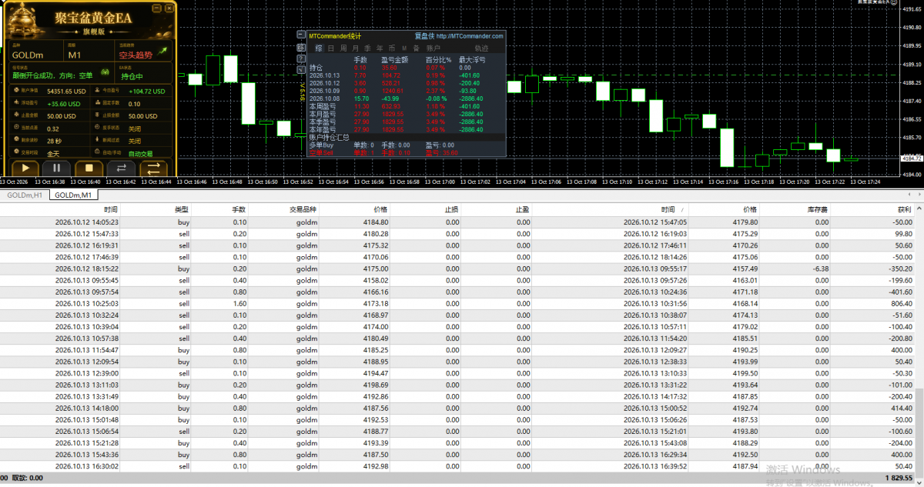Start the EA with the play button
This screenshot has width=924, height=487.
click(x=25, y=167)
